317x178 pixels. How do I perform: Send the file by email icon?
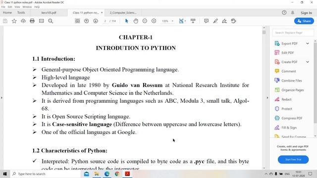[x=42, y=21]
